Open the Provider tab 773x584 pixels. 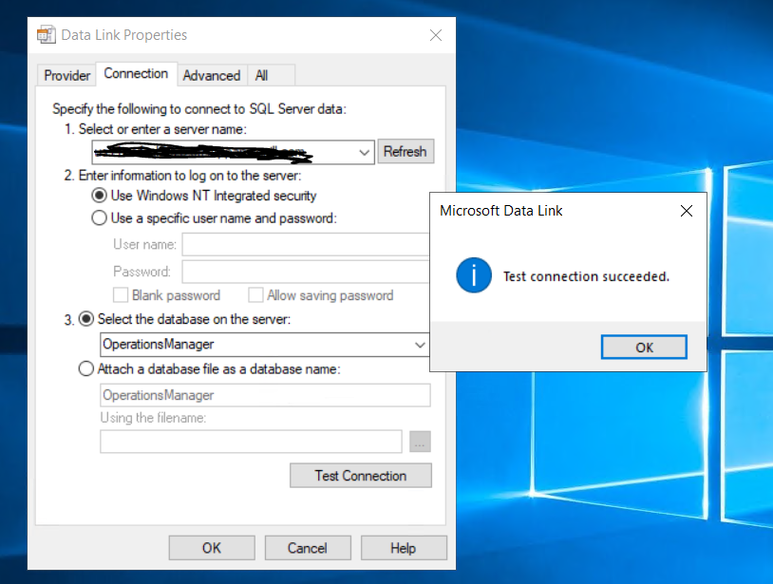point(66,75)
